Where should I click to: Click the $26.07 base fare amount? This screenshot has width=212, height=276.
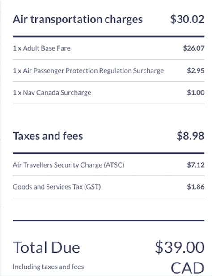click(194, 48)
